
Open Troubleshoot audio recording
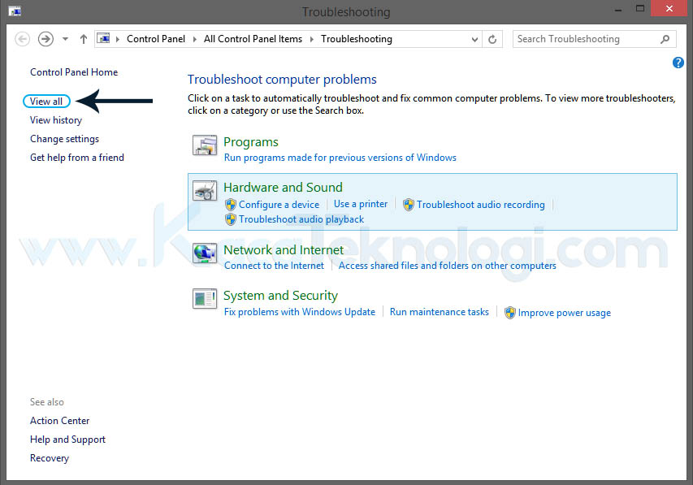click(x=480, y=204)
